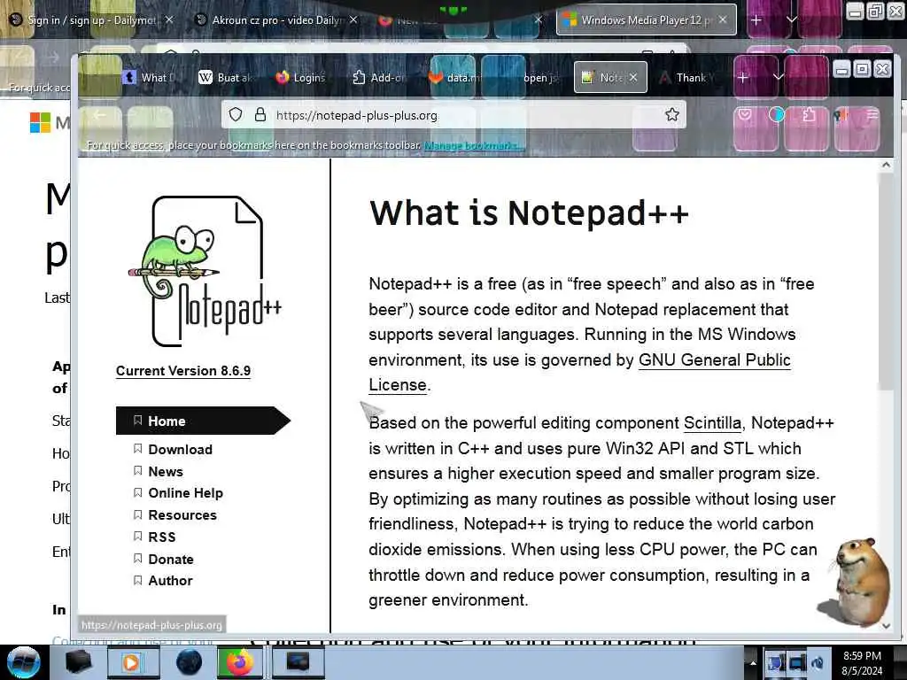Open the Resources sidebar link
This screenshot has height=680, width=907.
pos(182,515)
